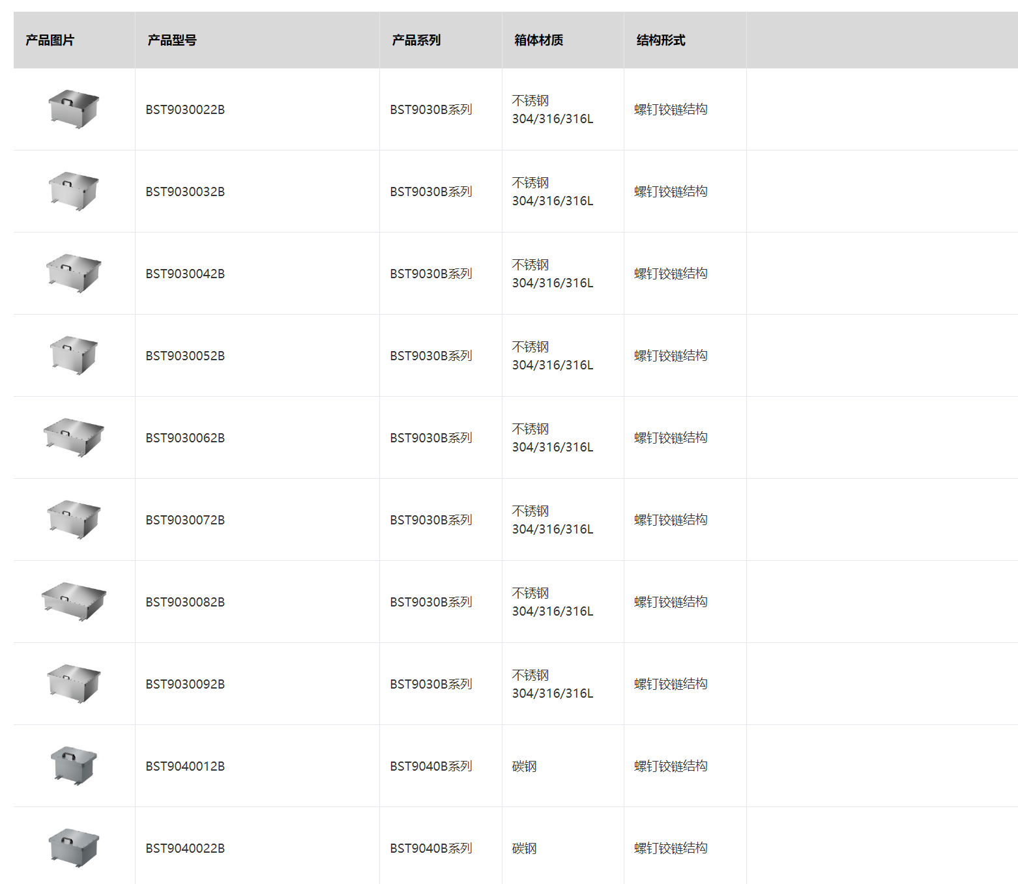The width and height of the screenshot is (1018, 884).
Task: Click the BST9030022B product thumbnail image
Action: tap(74, 109)
